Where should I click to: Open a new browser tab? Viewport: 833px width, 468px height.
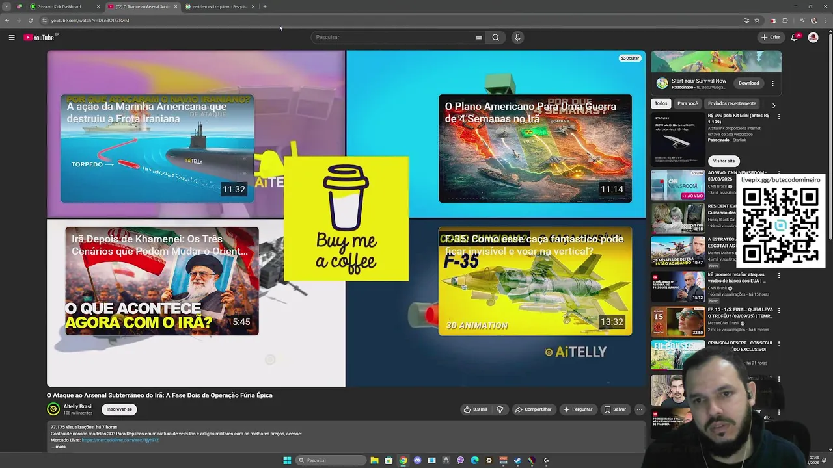click(x=265, y=6)
